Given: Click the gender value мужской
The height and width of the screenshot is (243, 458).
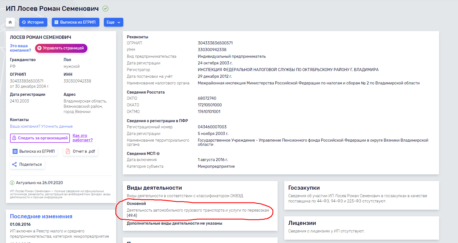Looking at the screenshot, I should tap(72, 66).
